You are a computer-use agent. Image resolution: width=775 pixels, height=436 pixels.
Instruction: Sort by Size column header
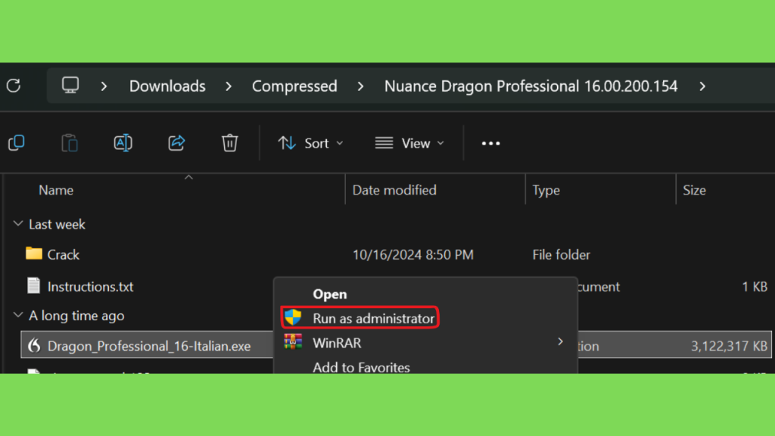pyautogui.click(x=695, y=190)
